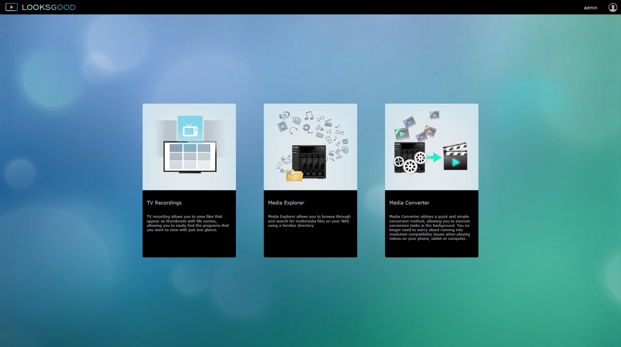
Task: Click the LooksGood play logo icon
Action: coord(11,7)
